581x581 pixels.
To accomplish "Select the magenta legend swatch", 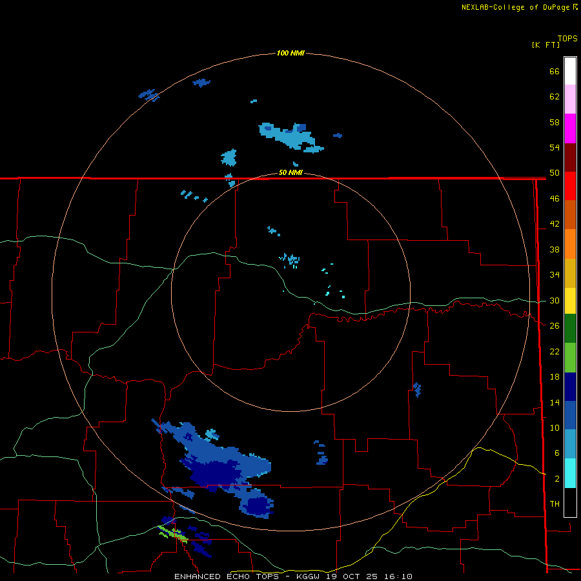I will (570, 128).
